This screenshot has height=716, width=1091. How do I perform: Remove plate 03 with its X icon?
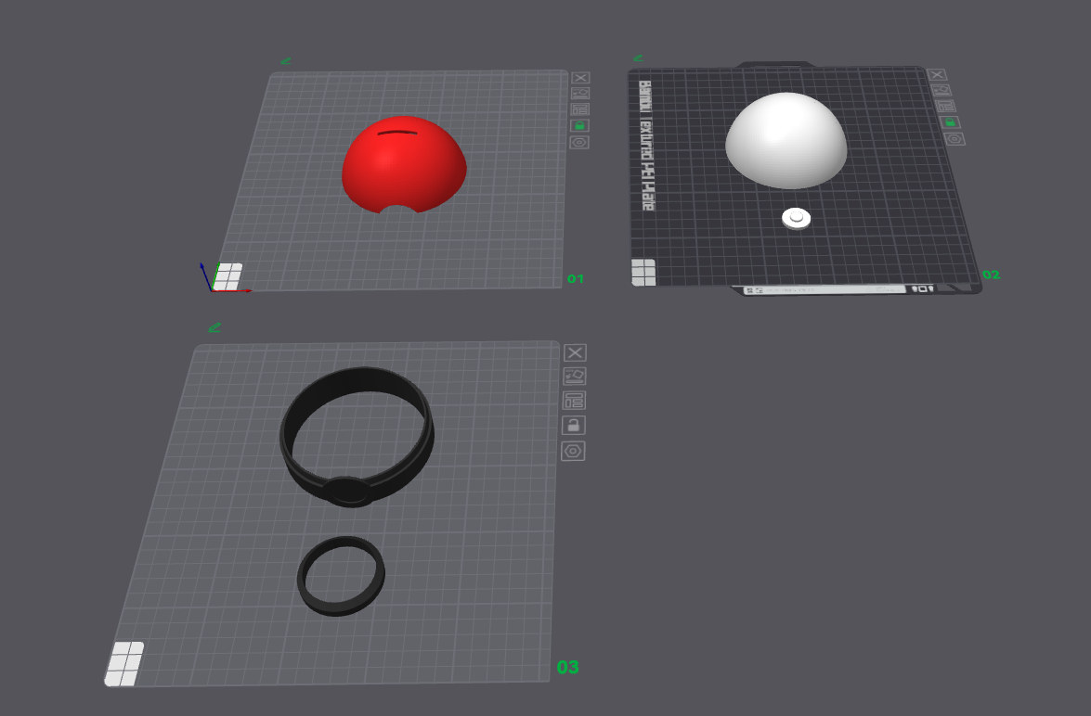(575, 352)
